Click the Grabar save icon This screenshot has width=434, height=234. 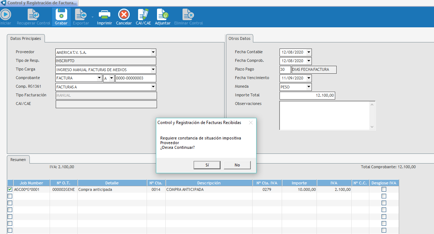click(x=61, y=15)
